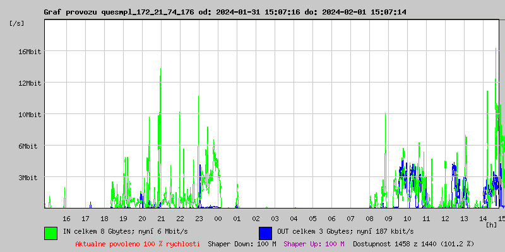Click hour marker 23 on the time axis
505x252 pixels.
[199, 218]
